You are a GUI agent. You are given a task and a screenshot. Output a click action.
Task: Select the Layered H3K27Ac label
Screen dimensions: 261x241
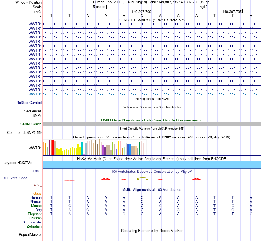pos(18,163)
